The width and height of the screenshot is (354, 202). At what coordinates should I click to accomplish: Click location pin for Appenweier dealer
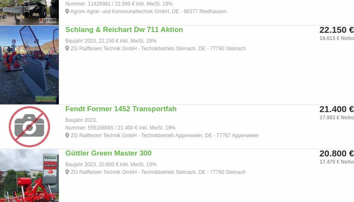(x=67, y=135)
